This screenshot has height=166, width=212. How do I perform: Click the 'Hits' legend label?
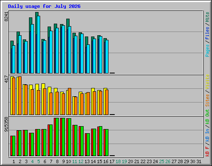coord(207,17)
